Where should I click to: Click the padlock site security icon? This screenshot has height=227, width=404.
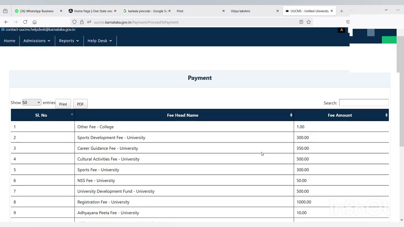pos(82,22)
